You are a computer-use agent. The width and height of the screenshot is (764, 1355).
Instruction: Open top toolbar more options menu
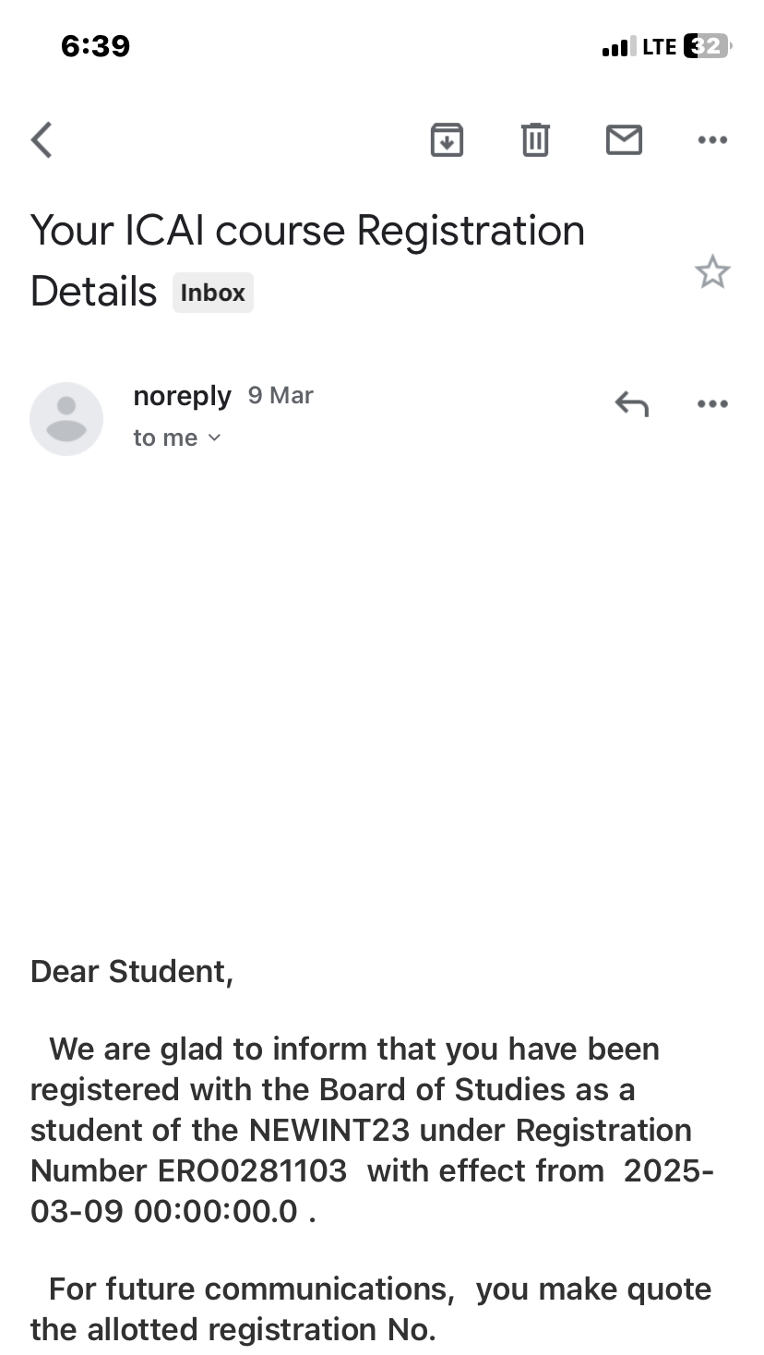712,140
